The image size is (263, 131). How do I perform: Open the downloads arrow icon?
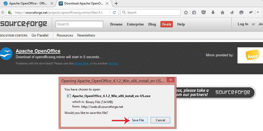[x=213, y=12]
